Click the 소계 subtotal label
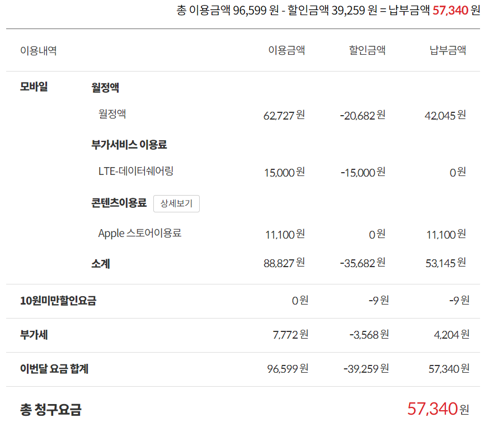The height and width of the screenshot is (432, 489). pyautogui.click(x=100, y=264)
